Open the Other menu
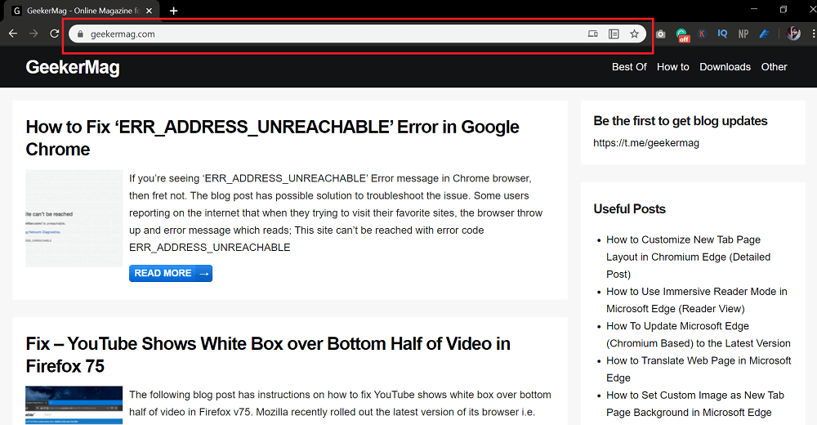 [x=774, y=67]
